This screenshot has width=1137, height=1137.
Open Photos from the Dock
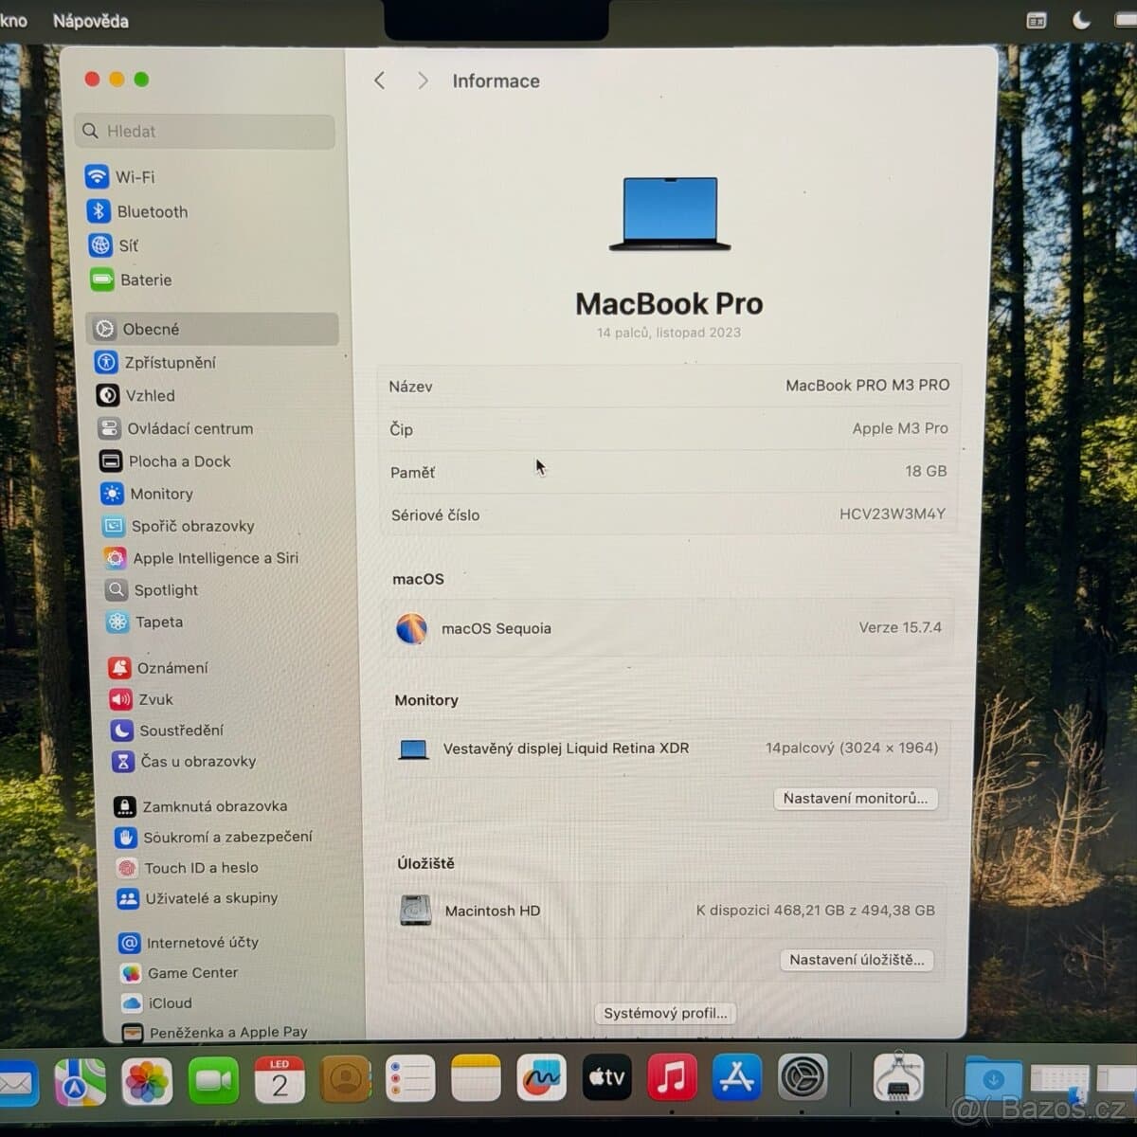(x=147, y=1081)
